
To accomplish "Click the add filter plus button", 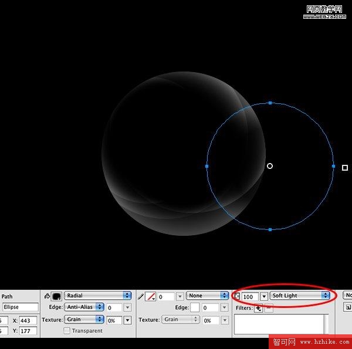I will [258, 309].
